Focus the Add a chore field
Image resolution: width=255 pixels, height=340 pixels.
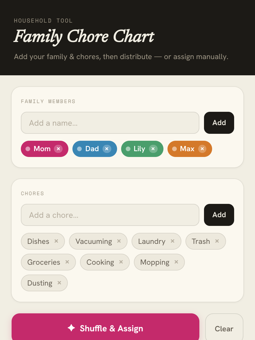pyautogui.click(x=110, y=215)
